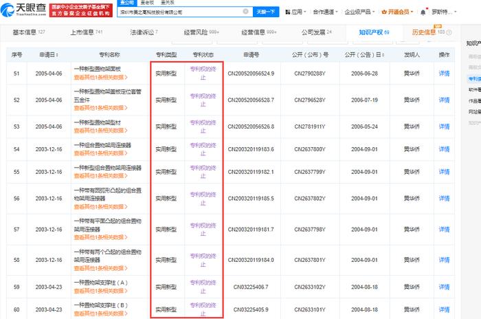This screenshot has width=481, height=319.
Task: View related data link in row 54
Action: [100, 153]
